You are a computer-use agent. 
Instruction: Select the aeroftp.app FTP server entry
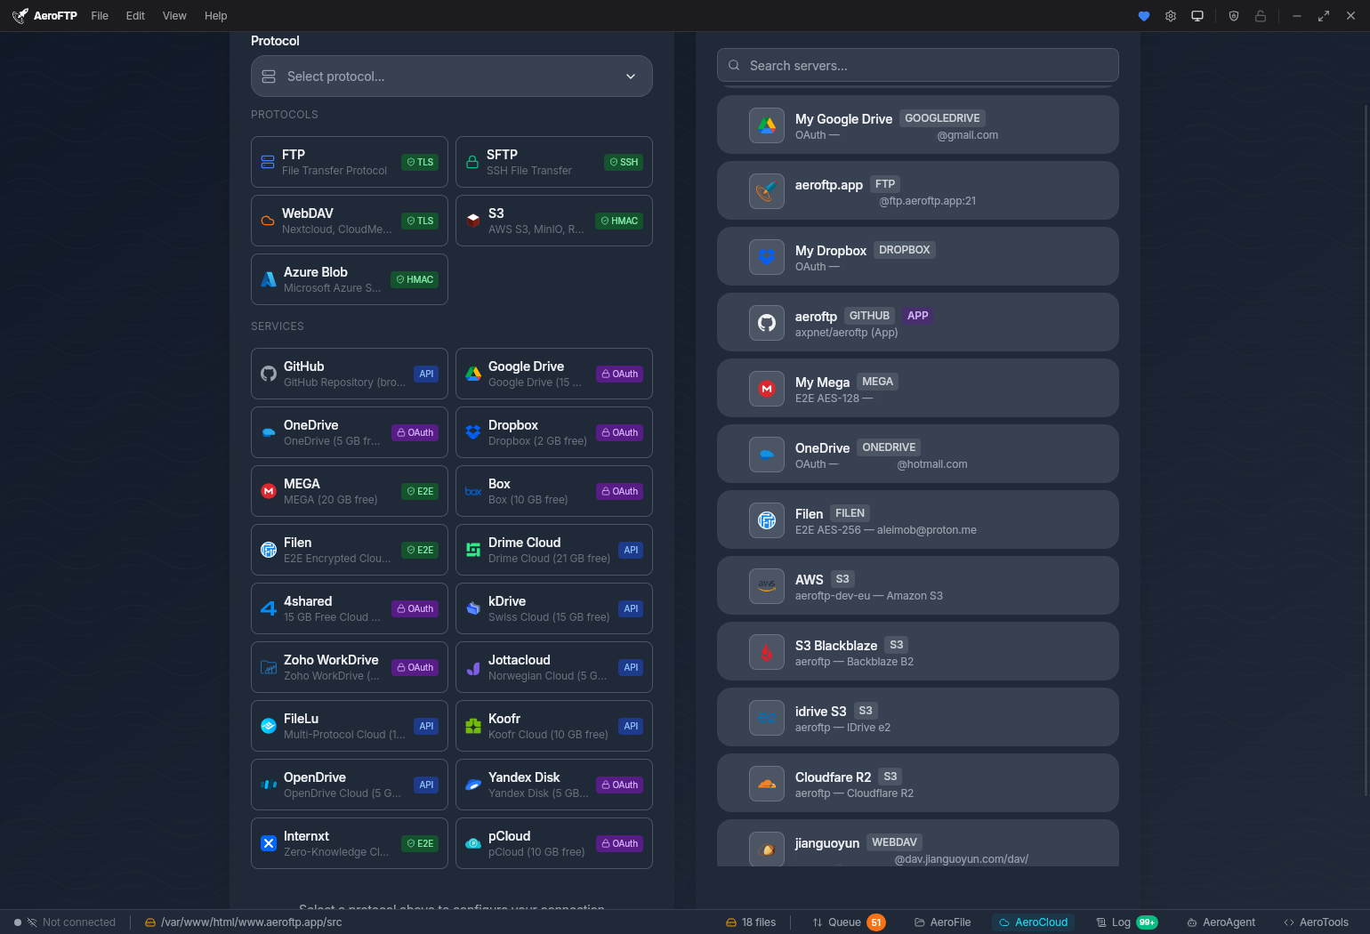917,190
